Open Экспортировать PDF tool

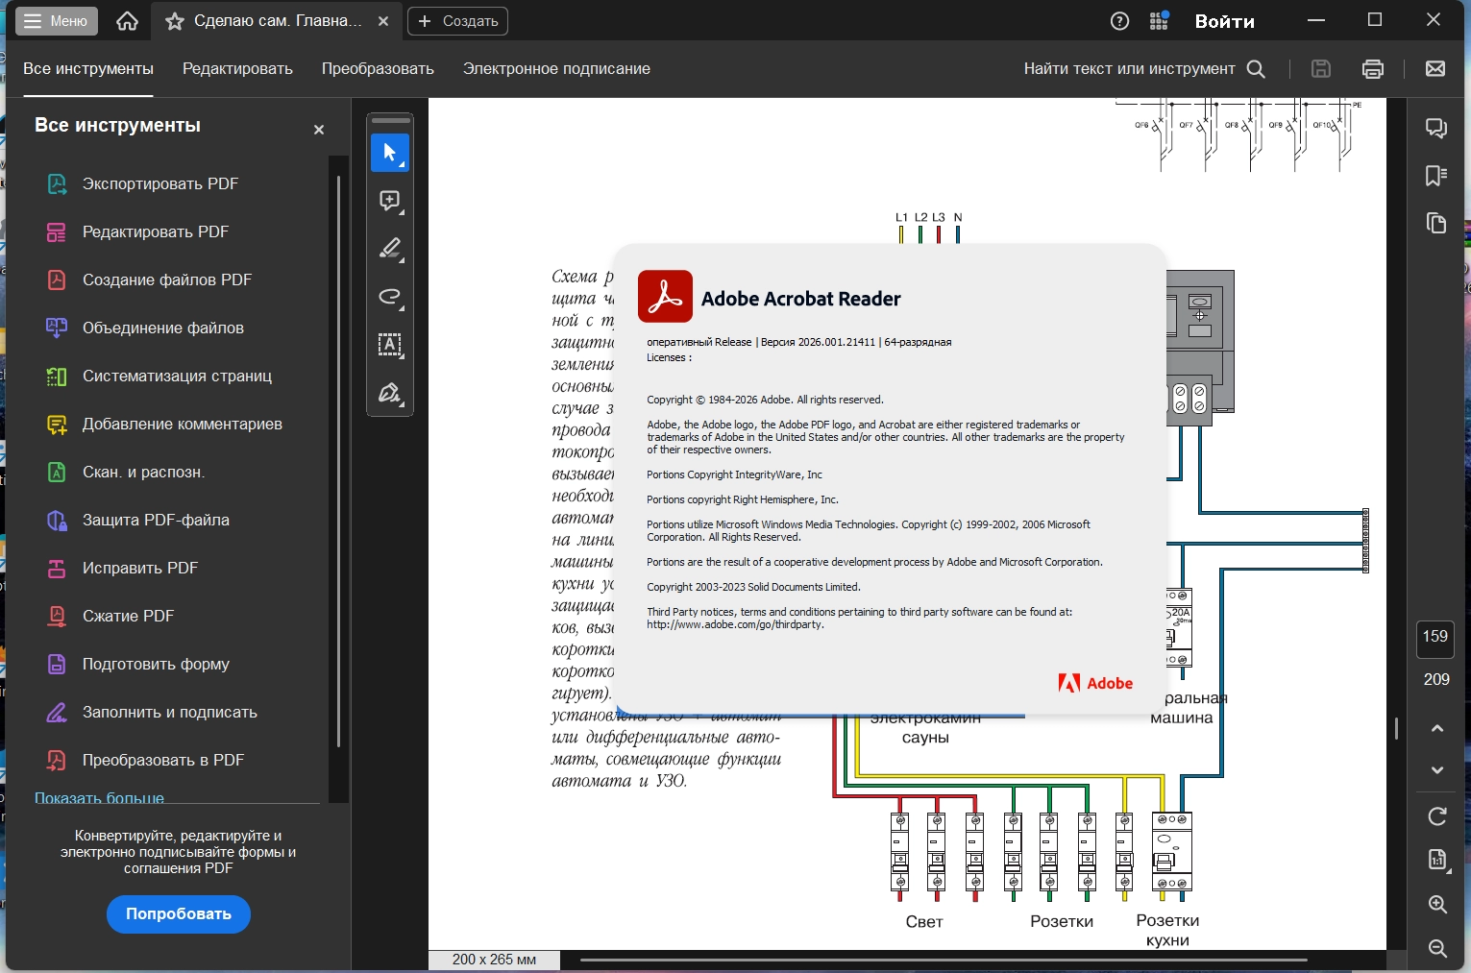tap(159, 184)
